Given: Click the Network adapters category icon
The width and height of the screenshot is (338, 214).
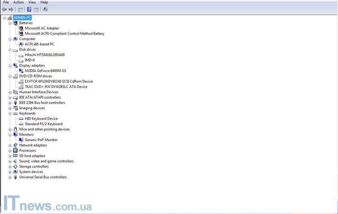Looking at the screenshot, I should coord(15,146).
